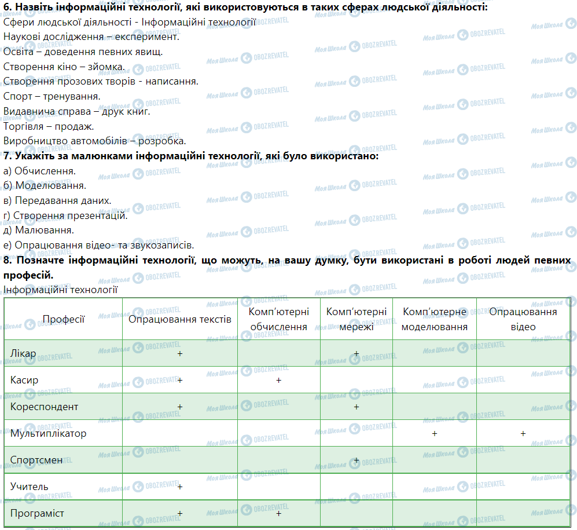Click the 'Комп'ютерні мережі' column header
The width and height of the screenshot is (577, 530).
pyautogui.click(x=356, y=319)
